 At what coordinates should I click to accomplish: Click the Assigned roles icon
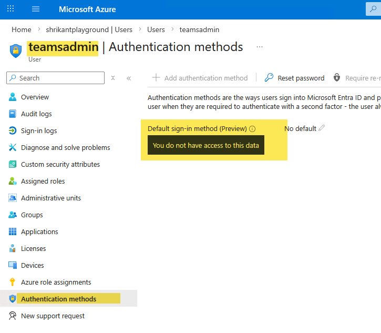[x=13, y=181]
